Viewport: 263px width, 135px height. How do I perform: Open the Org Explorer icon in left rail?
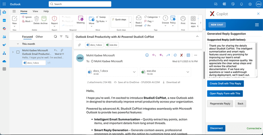[4, 53]
